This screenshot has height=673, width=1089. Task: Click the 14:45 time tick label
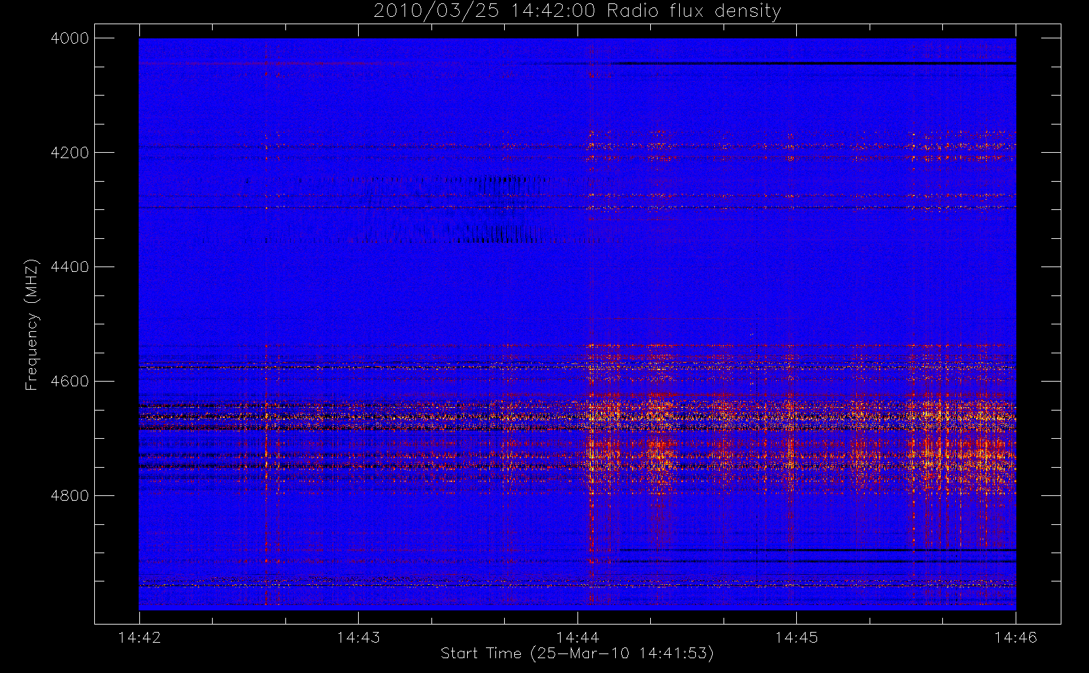click(x=796, y=637)
